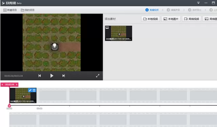
Task: Delete the timeline clip with trash icon
Action: (x=34, y=90)
